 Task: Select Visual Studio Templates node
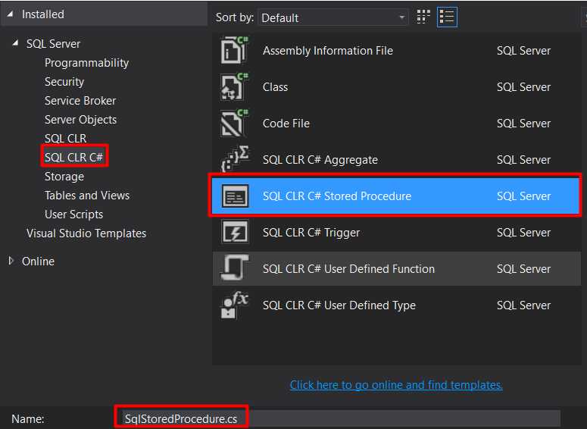86,233
